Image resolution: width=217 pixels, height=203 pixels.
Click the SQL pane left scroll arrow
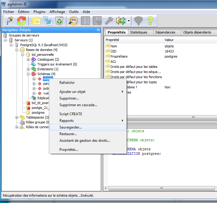click(106, 188)
